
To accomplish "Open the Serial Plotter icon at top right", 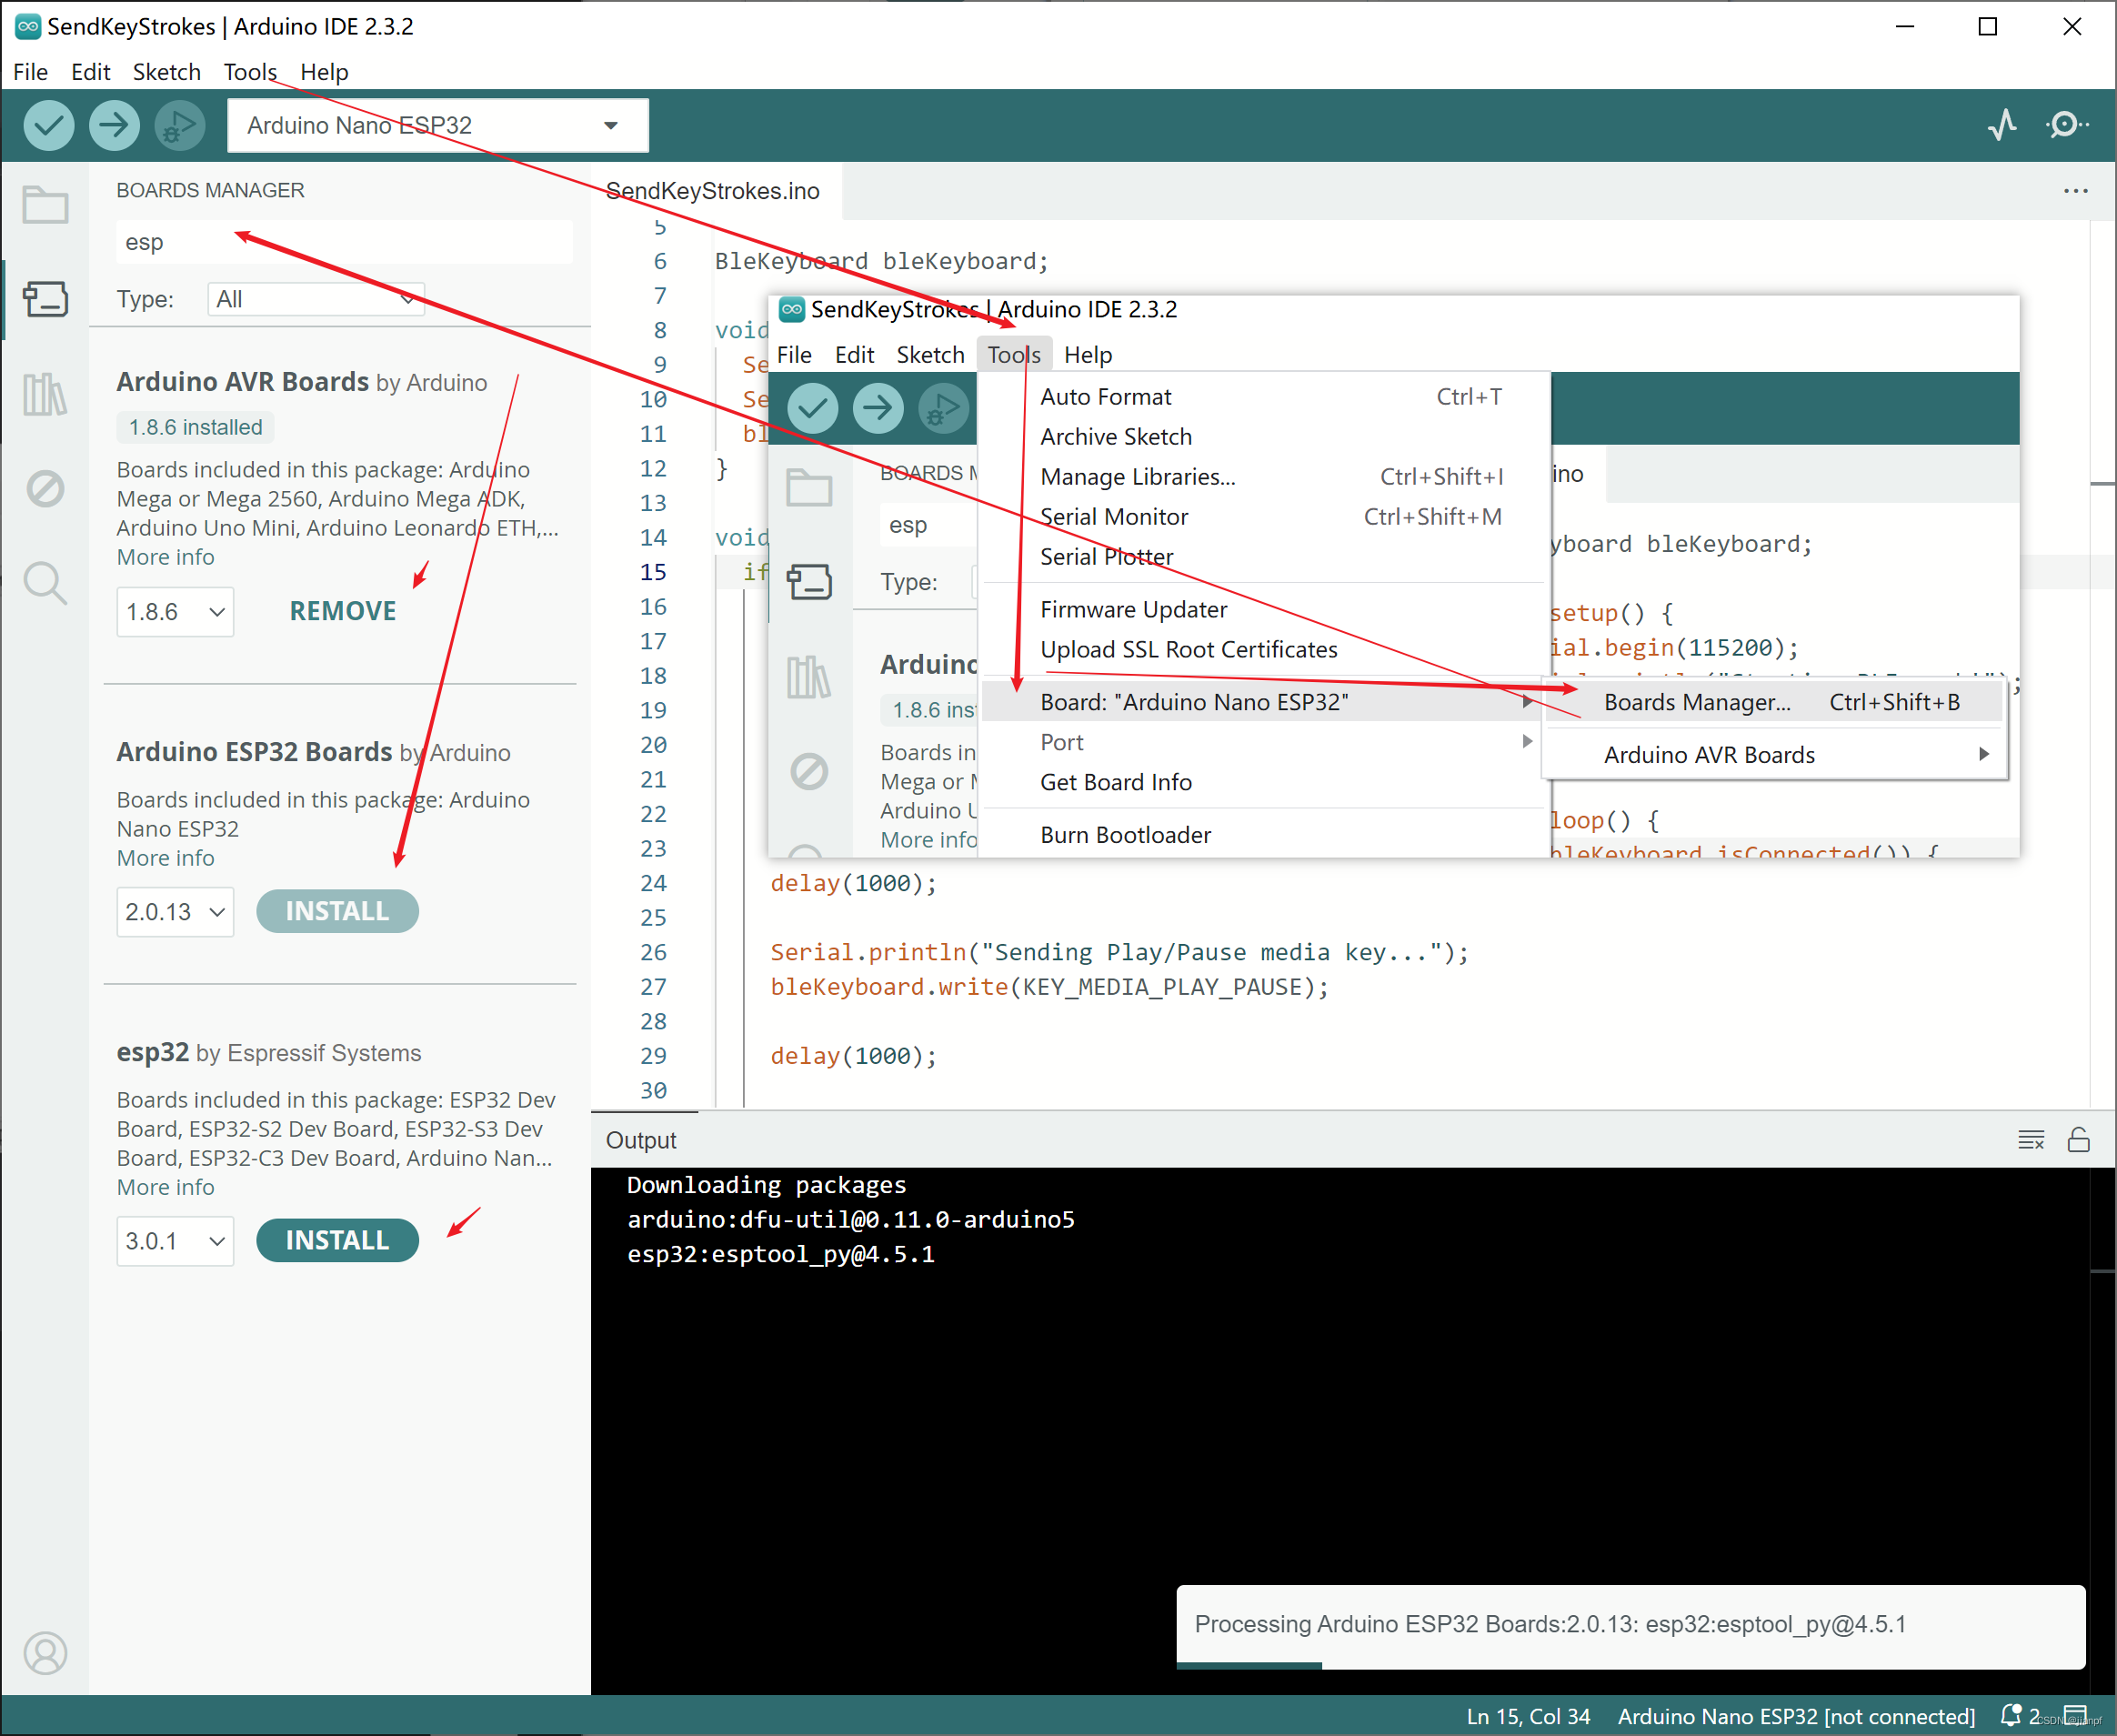I will pyautogui.click(x=2001, y=125).
